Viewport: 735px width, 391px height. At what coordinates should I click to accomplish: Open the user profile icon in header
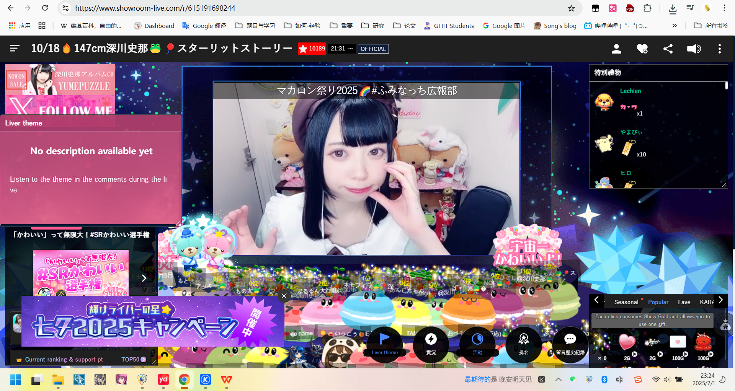tap(616, 49)
